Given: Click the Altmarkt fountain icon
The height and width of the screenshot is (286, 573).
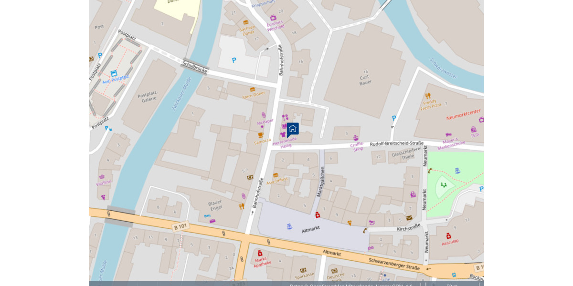Looking at the screenshot, I should (289, 226).
